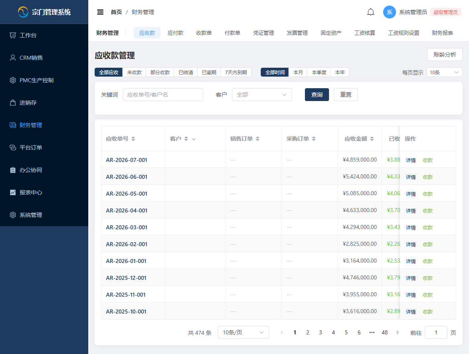Viewport: 469px width, 354px height.
Task: Open 工作台 sidebar icon
Action: [12, 35]
